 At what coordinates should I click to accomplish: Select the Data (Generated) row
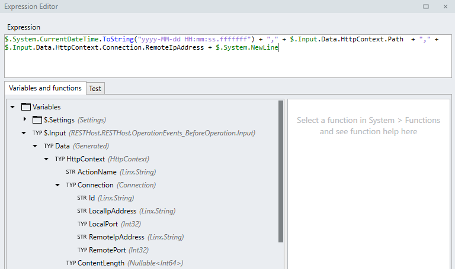[82, 146]
